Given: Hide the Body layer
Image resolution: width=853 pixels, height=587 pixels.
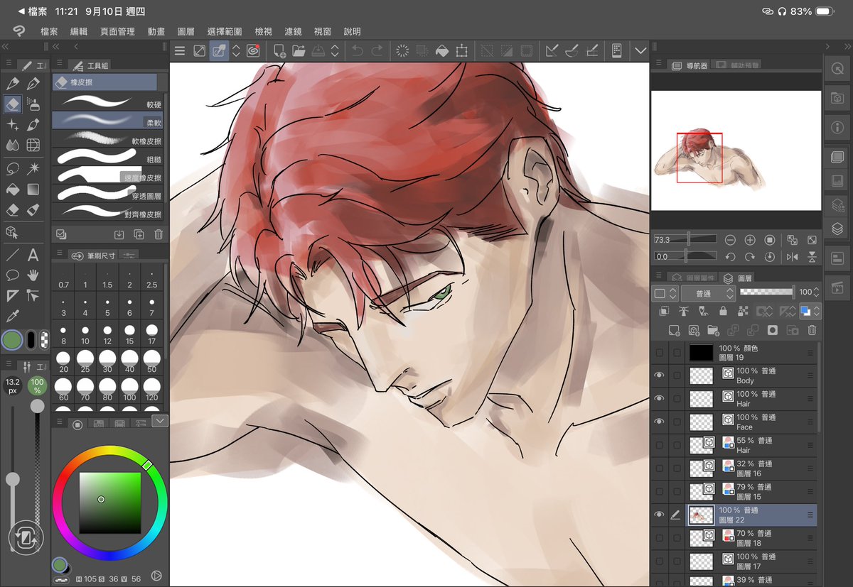Looking at the screenshot, I should pos(659,375).
